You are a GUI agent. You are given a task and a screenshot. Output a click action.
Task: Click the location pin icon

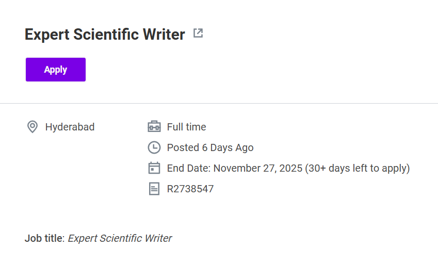click(32, 127)
